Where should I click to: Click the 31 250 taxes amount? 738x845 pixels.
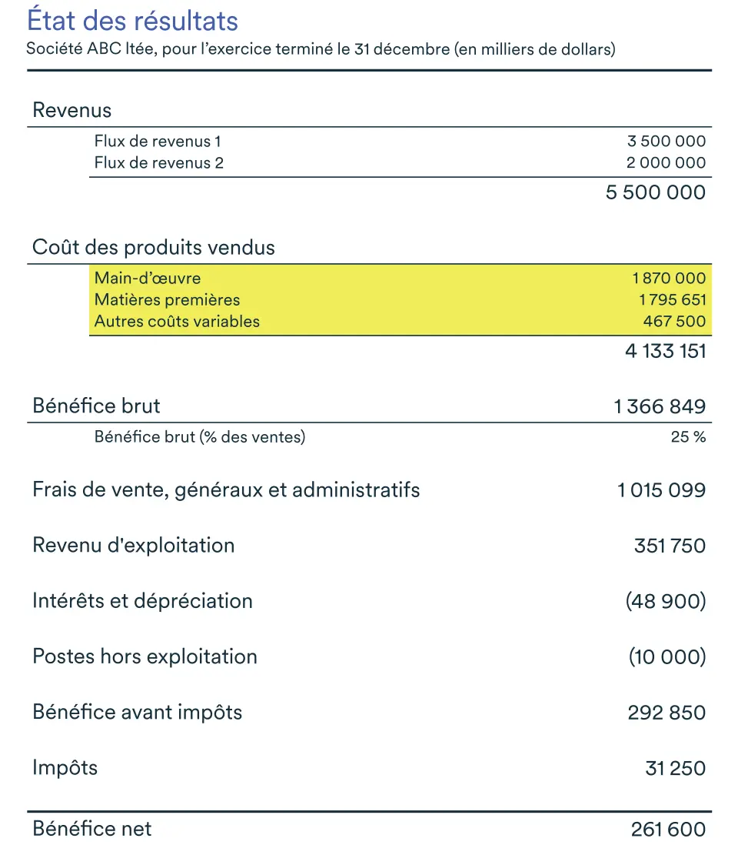click(x=675, y=768)
